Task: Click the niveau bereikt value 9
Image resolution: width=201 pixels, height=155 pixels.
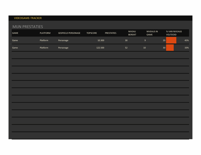Action: click(x=145, y=40)
